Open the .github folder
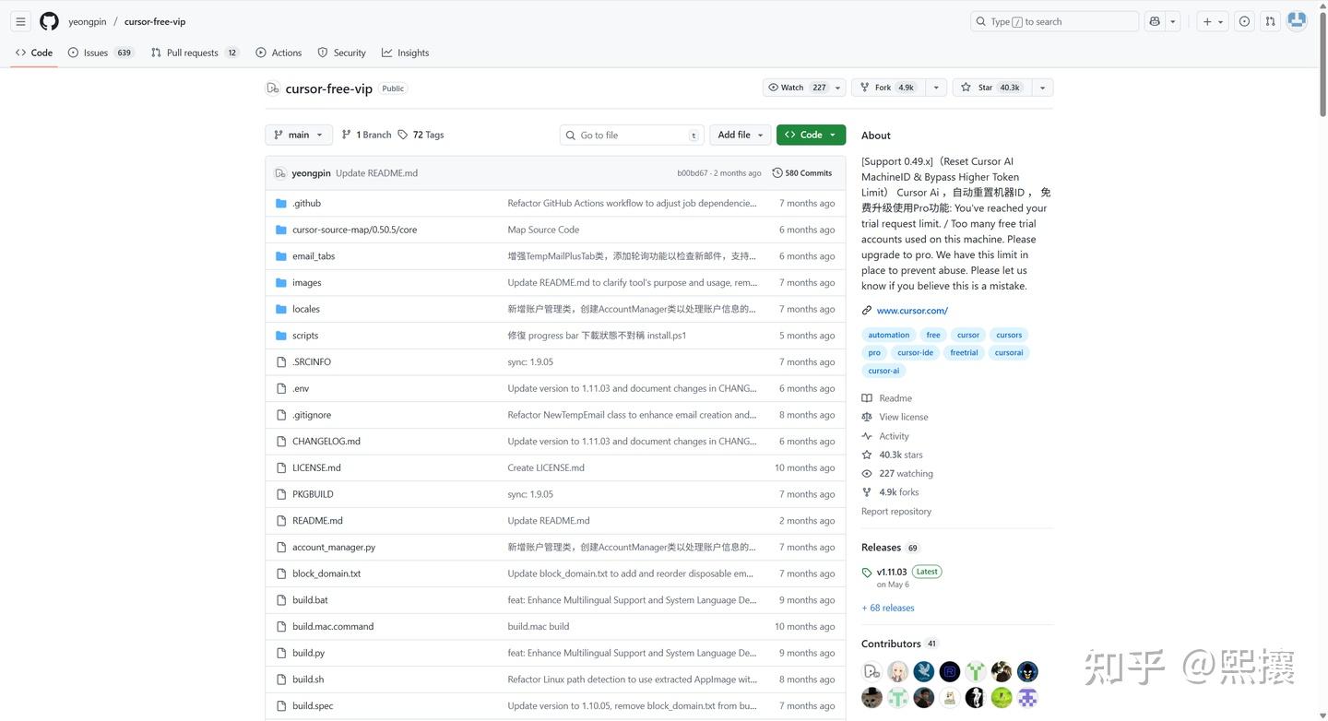Viewport: 1328px width, 721px height. click(x=306, y=203)
